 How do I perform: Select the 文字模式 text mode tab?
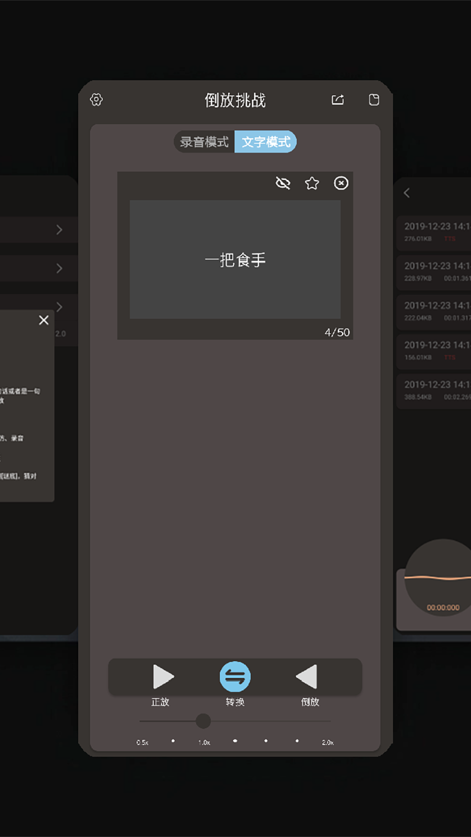coord(266,142)
